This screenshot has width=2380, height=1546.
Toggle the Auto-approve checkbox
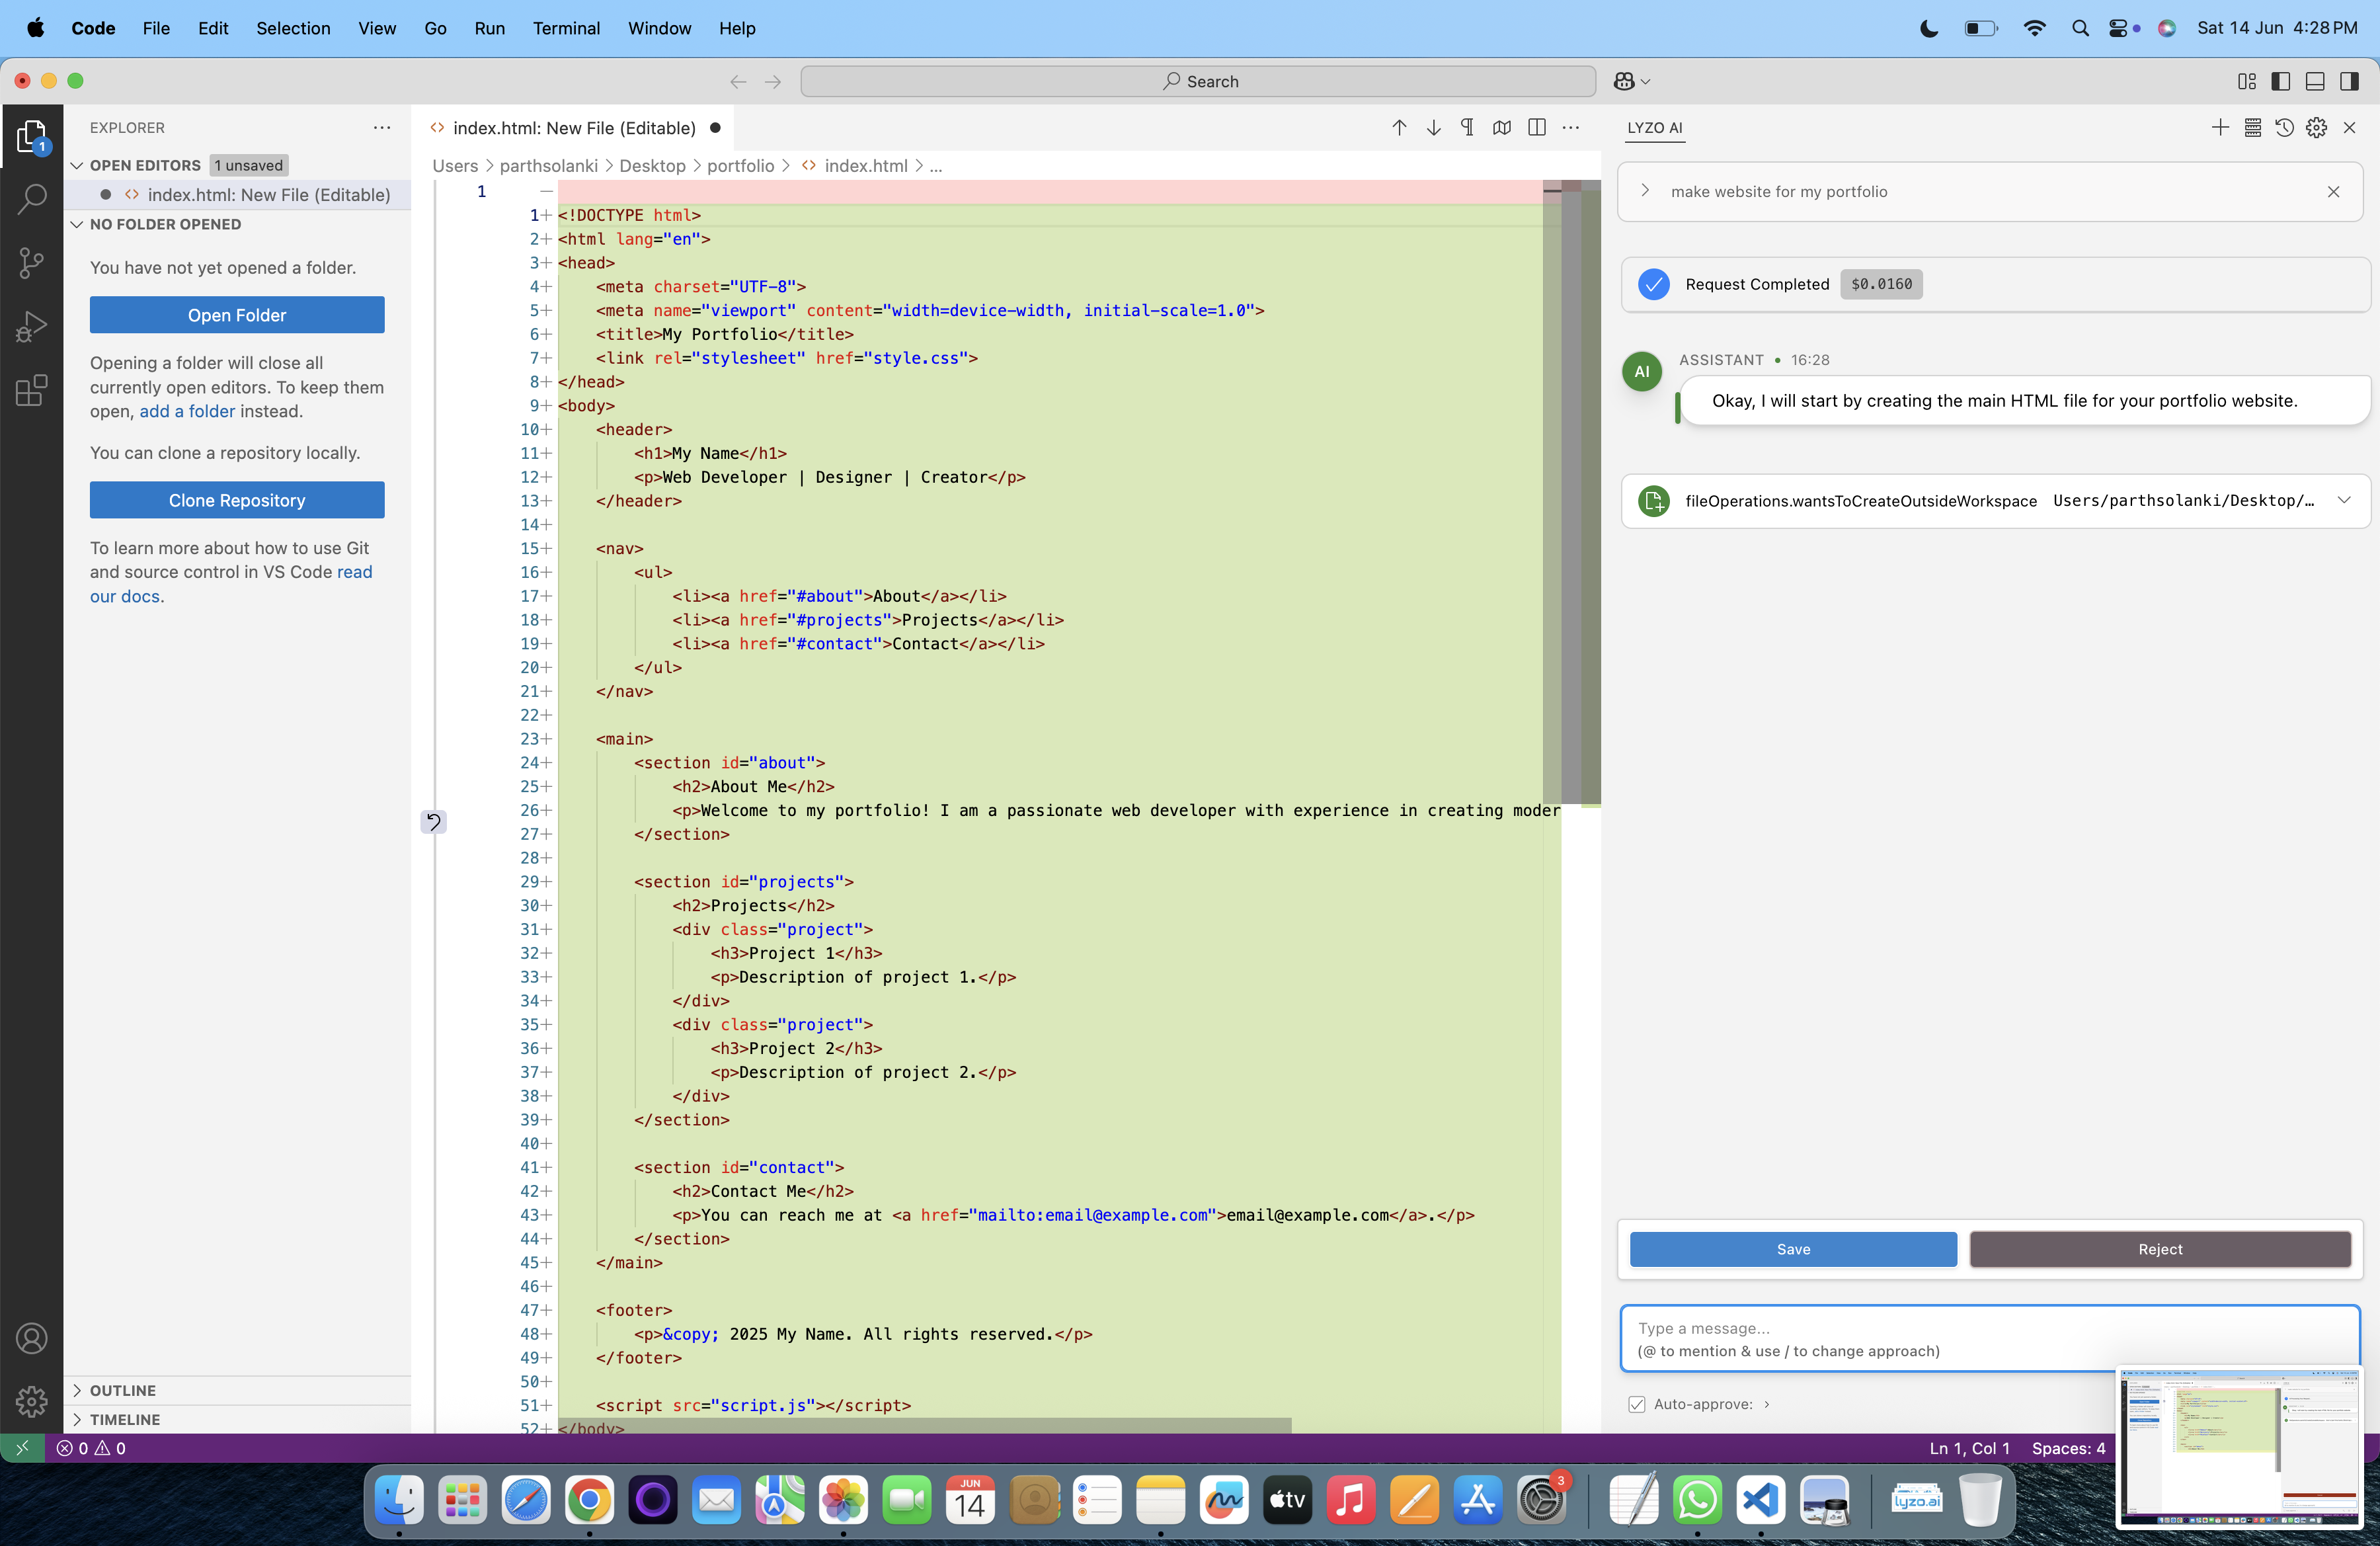coord(1637,1404)
